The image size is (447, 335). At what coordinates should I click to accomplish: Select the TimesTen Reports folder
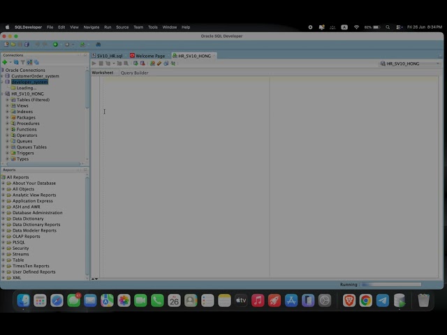[31, 266]
